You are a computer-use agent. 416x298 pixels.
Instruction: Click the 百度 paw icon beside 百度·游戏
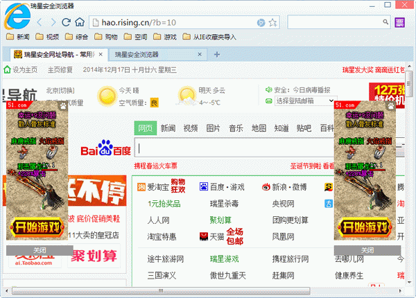click(x=204, y=186)
